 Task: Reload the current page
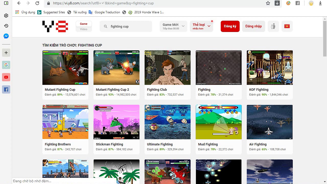37,3
